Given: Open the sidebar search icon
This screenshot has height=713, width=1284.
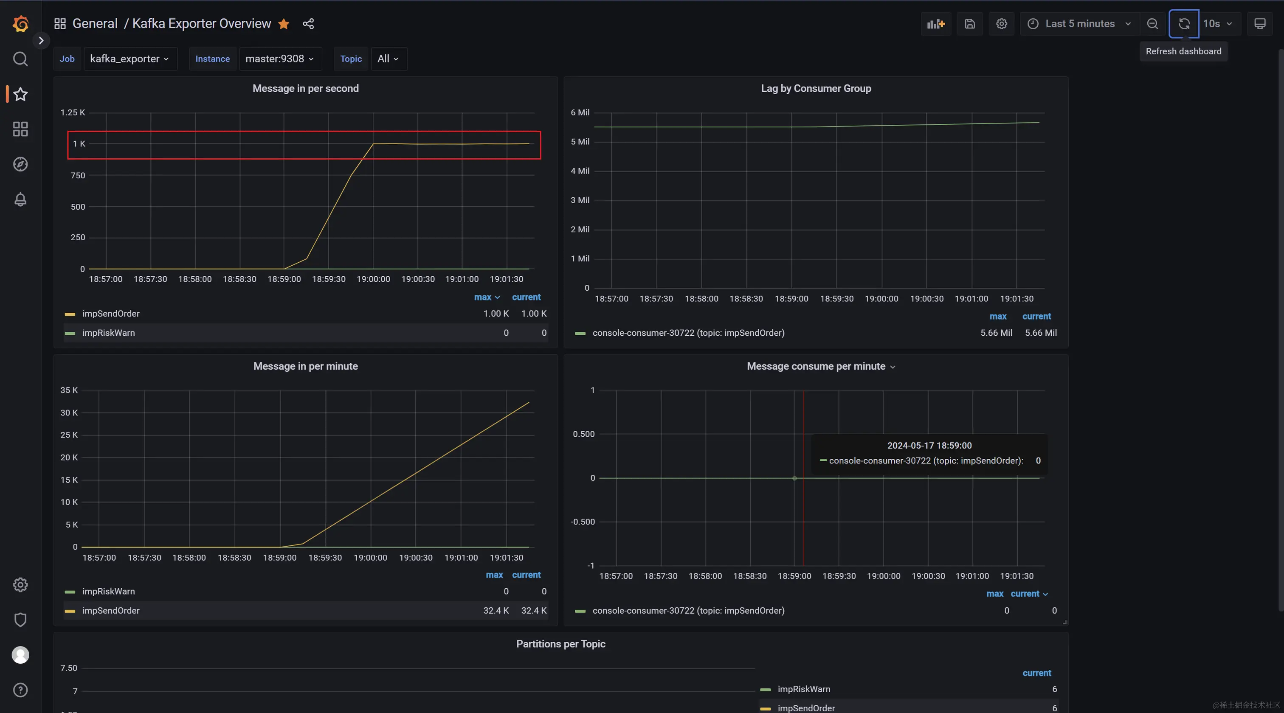Looking at the screenshot, I should (20, 59).
